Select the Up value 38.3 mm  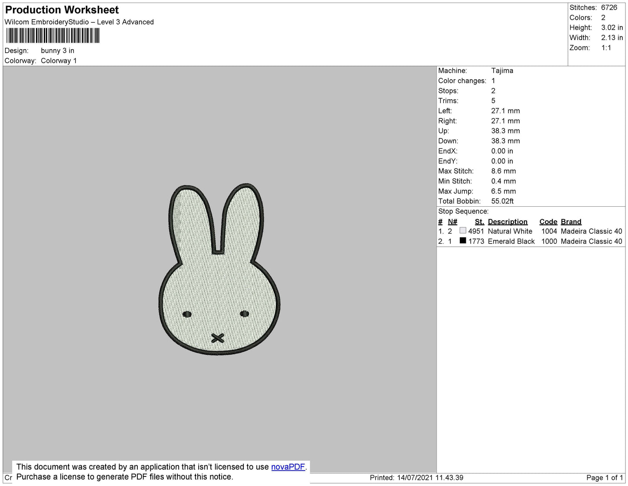(505, 131)
